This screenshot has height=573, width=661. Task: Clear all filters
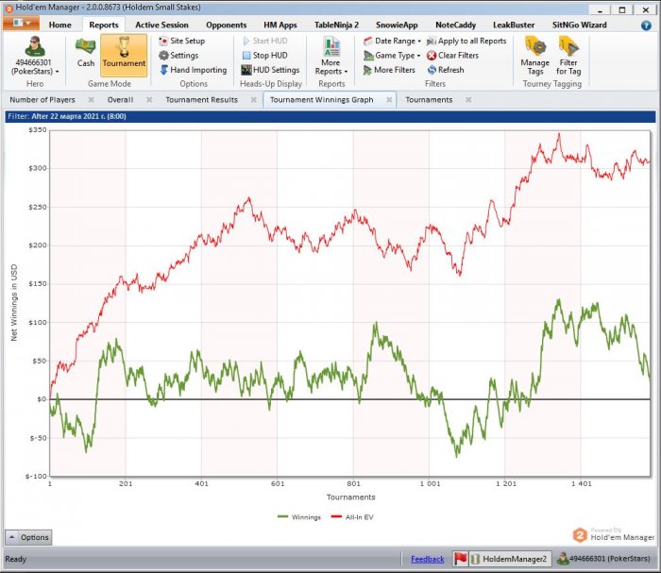tap(452, 55)
